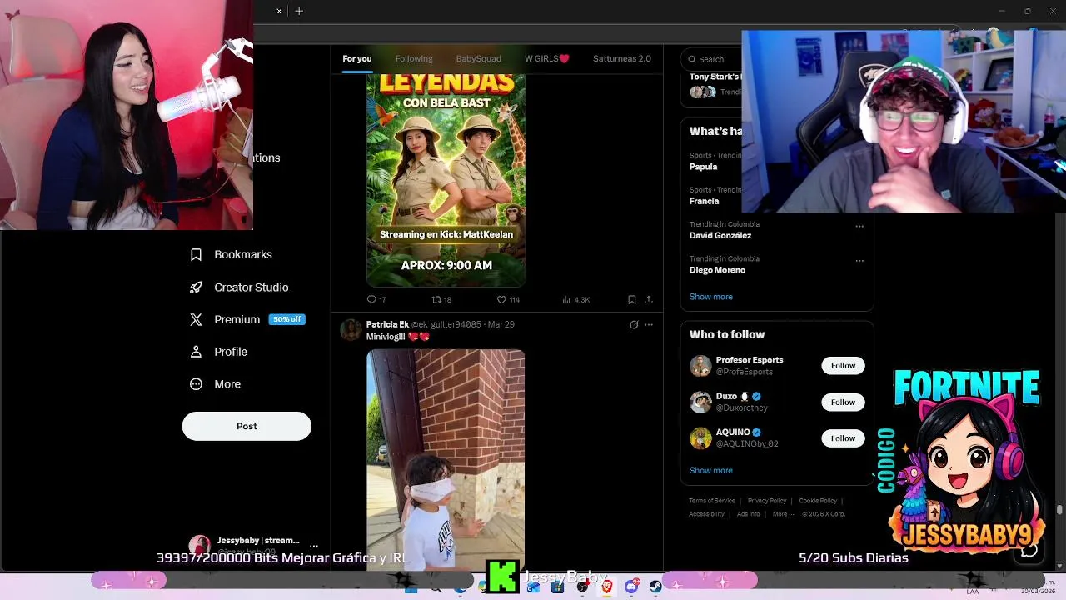This screenshot has height=600, width=1066.
Task: Share the Leyendas con Bela Bast post
Action: click(649, 299)
